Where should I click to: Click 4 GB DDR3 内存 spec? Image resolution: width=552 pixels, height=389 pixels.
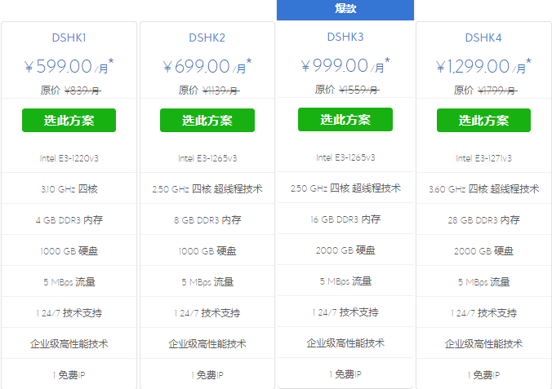(x=69, y=220)
